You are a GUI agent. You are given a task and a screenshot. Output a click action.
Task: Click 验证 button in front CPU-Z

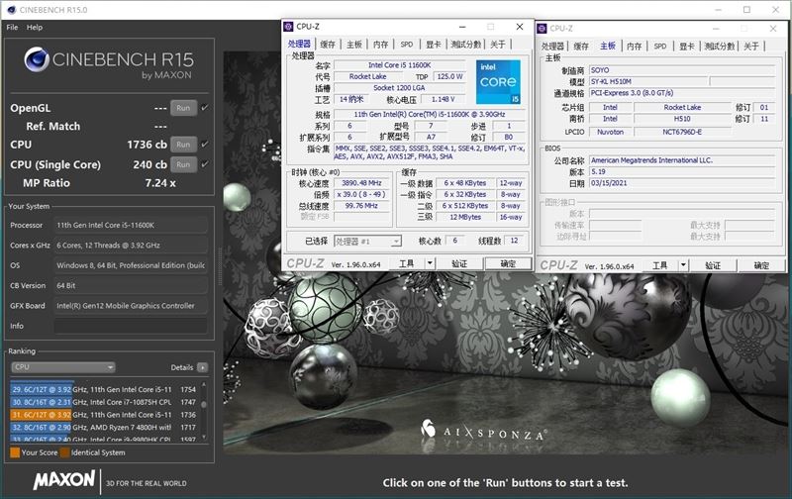(x=459, y=263)
